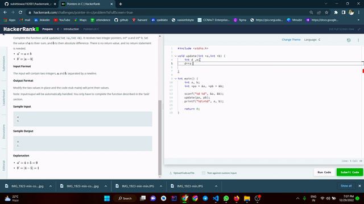
Task: Open the browser extensions puzzle icon
Action: 336,12
